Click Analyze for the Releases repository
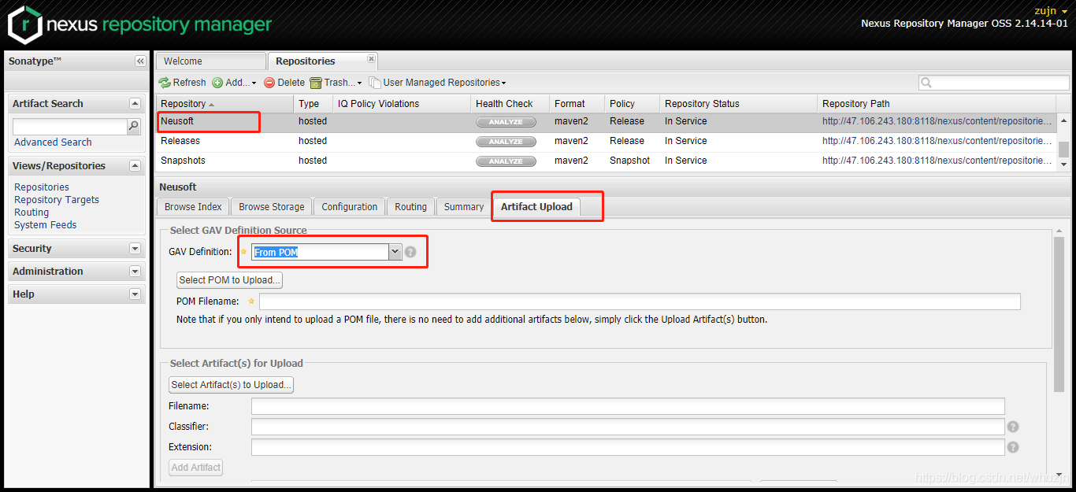1076x492 pixels. click(506, 142)
